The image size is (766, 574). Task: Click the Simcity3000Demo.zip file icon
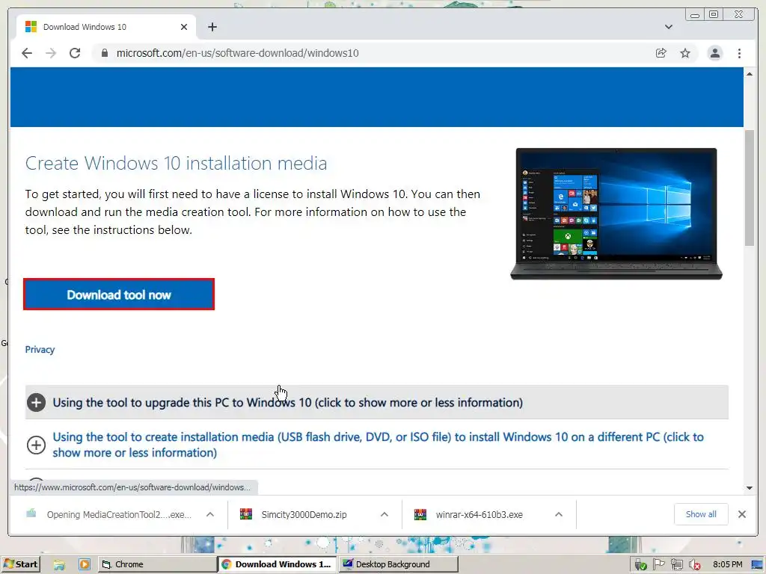[x=246, y=514]
